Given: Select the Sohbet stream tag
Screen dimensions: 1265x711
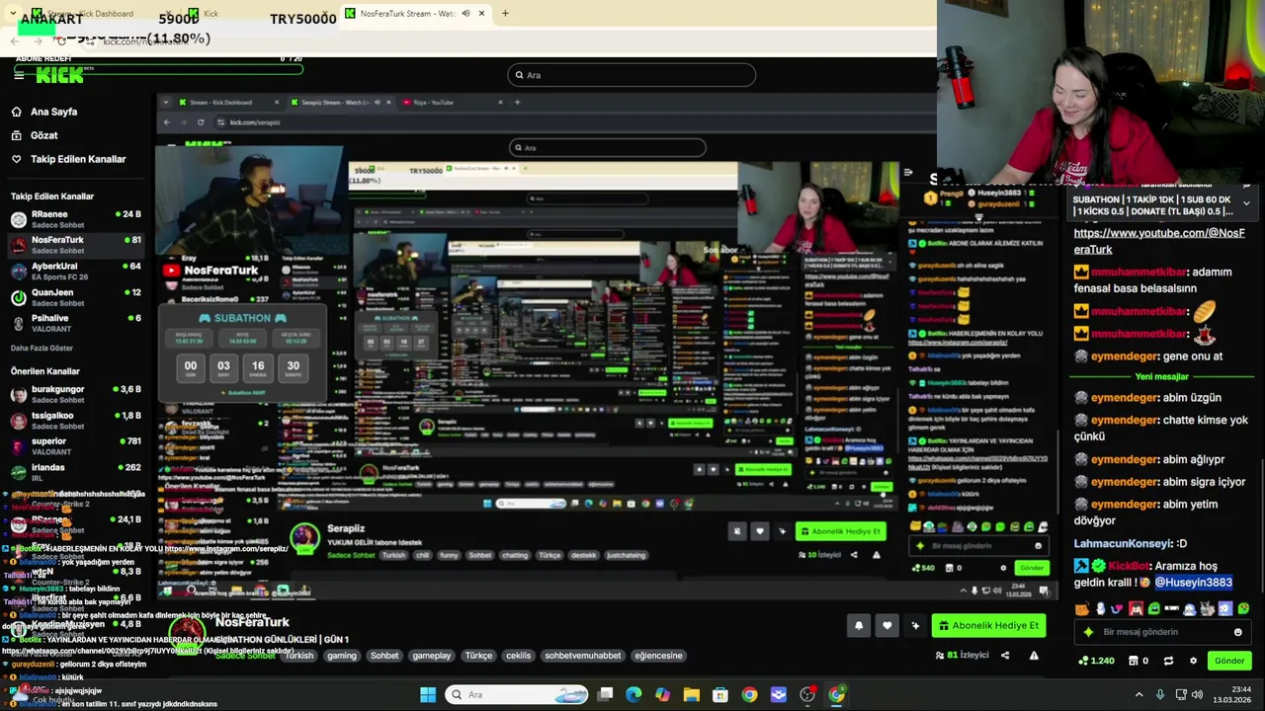Looking at the screenshot, I should point(384,656).
